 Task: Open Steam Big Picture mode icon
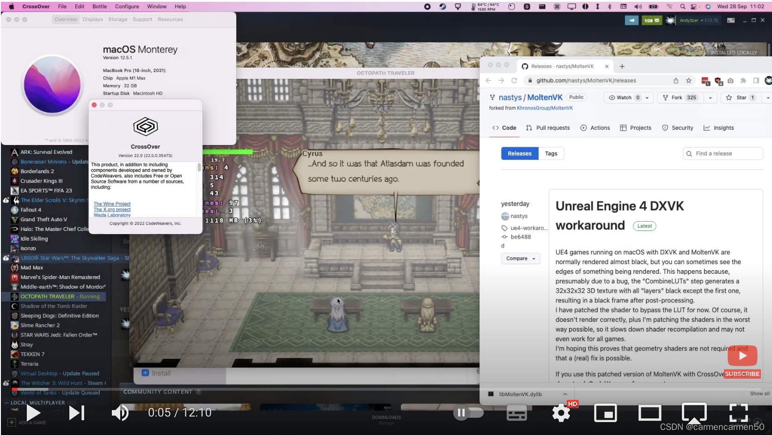click(x=731, y=20)
